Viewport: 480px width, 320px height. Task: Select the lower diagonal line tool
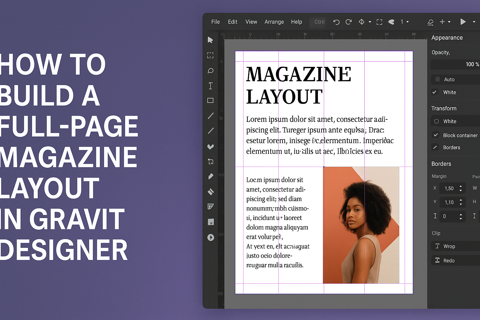tap(211, 131)
